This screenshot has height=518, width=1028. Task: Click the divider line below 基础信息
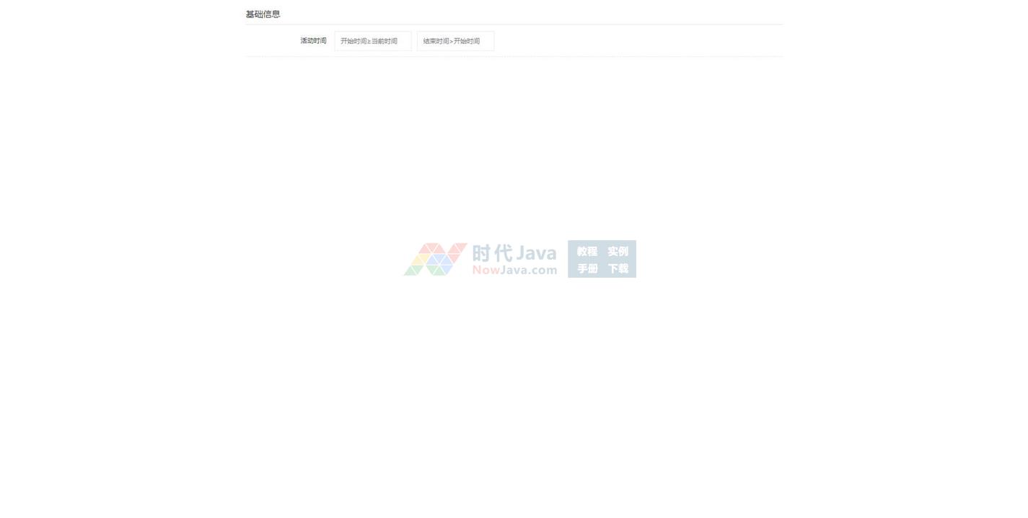[x=514, y=25]
